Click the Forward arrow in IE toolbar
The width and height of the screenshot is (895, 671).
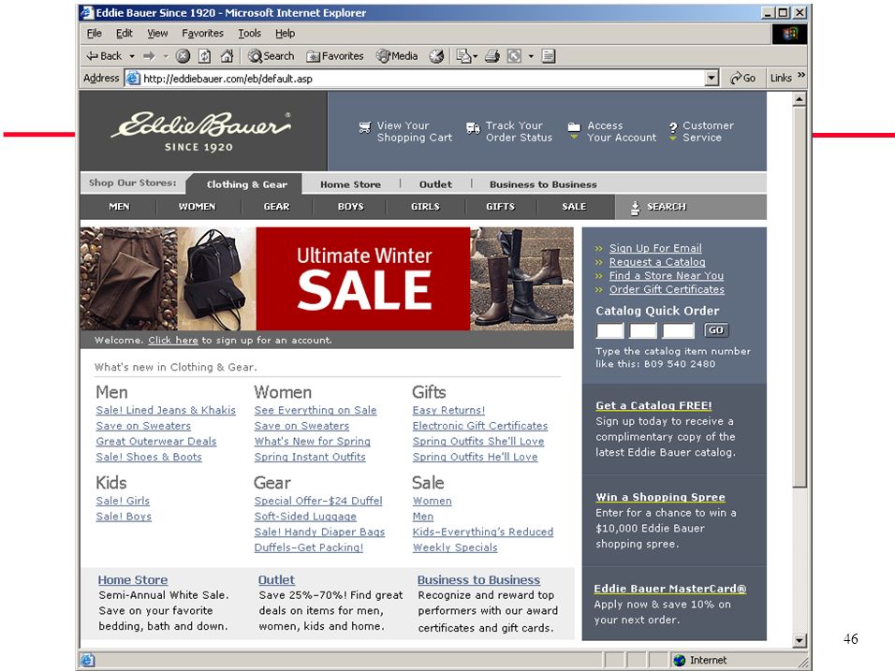[x=149, y=56]
